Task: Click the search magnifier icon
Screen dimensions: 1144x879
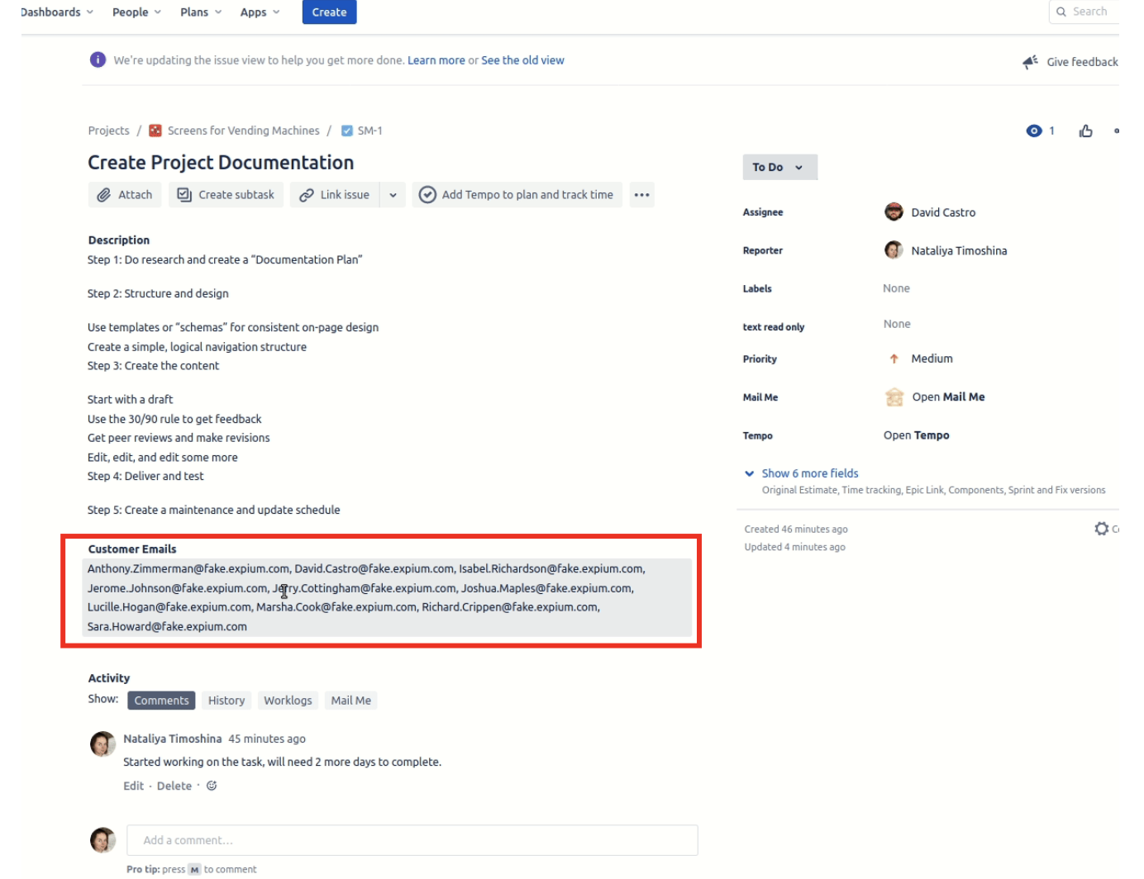Action: click(x=1061, y=12)
